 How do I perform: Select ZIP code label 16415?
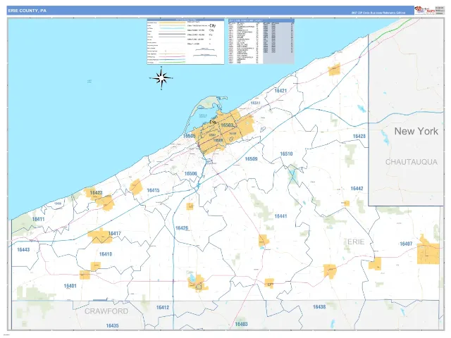(x=153, y=190)
